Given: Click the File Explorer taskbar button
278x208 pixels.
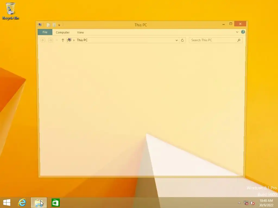Looking at the screenshot, I should click(x=39, y=203).
